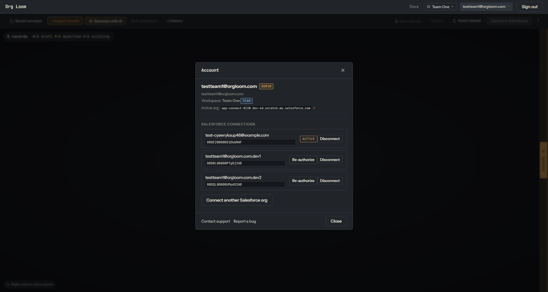Select the org ID 00DQL00000UPp652AD field

[245, 184]
